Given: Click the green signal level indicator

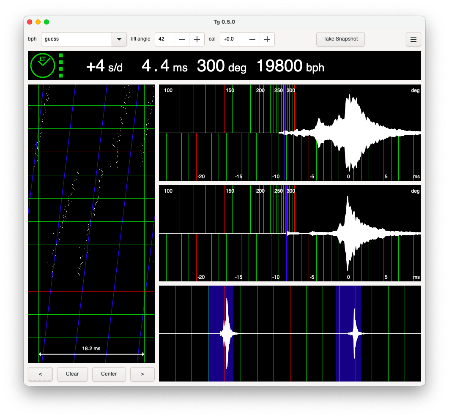Looking at the screenshot, I should pos(61,65).
